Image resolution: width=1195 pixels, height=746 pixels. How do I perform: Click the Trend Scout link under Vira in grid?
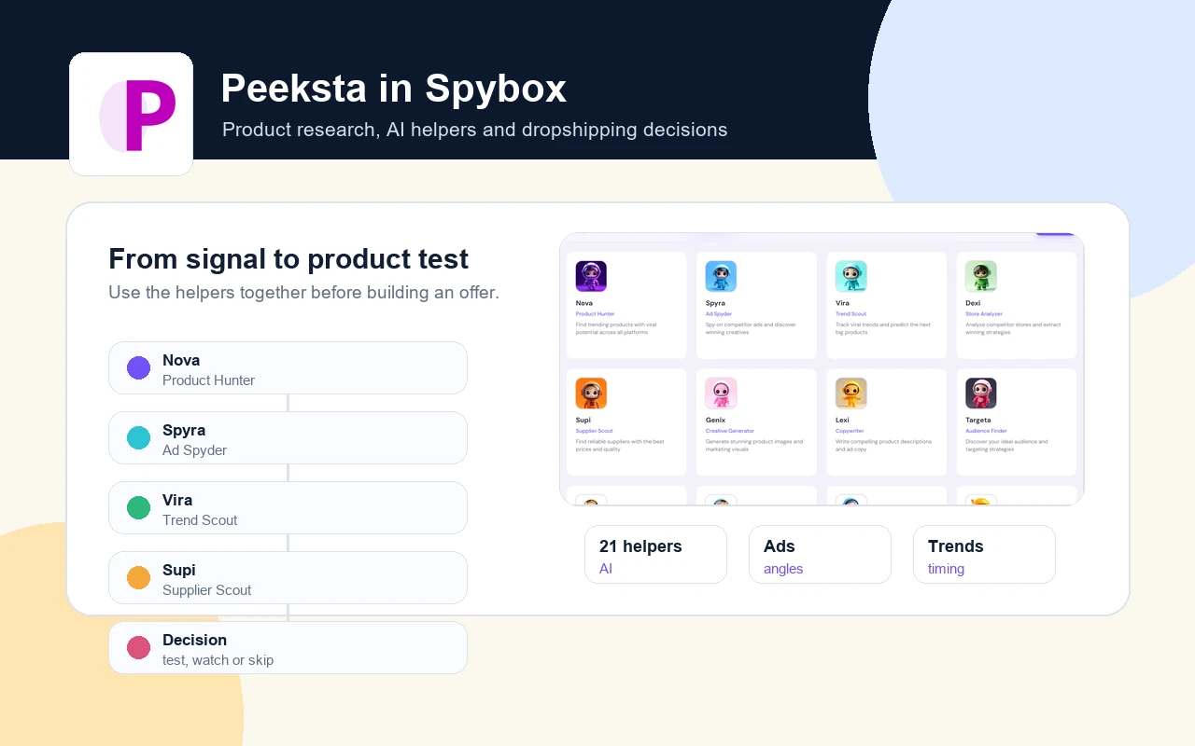tap(851, 314)
